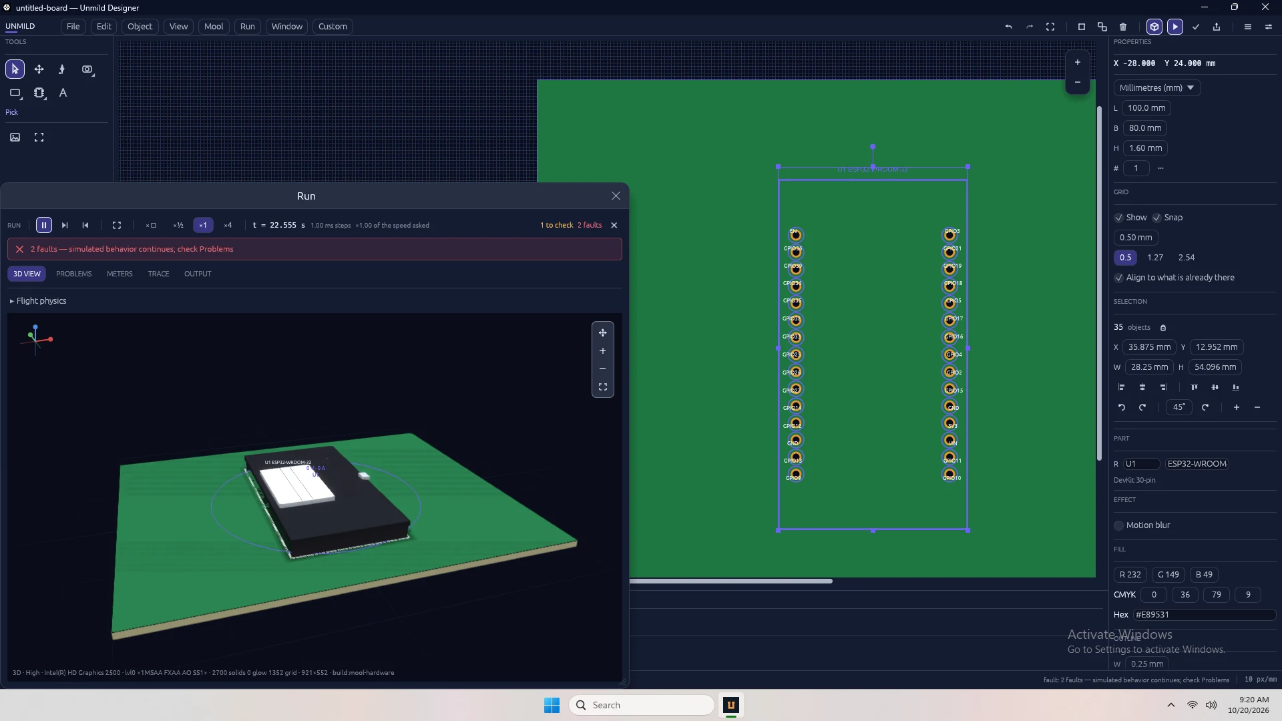The height and width of the screenshot is (721, 1282).
Task: Delete selection with trash icon
Action: (1123, 27)
